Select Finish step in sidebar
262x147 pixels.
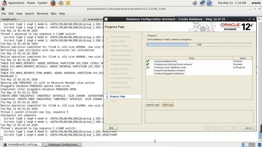tap(113, 101)
